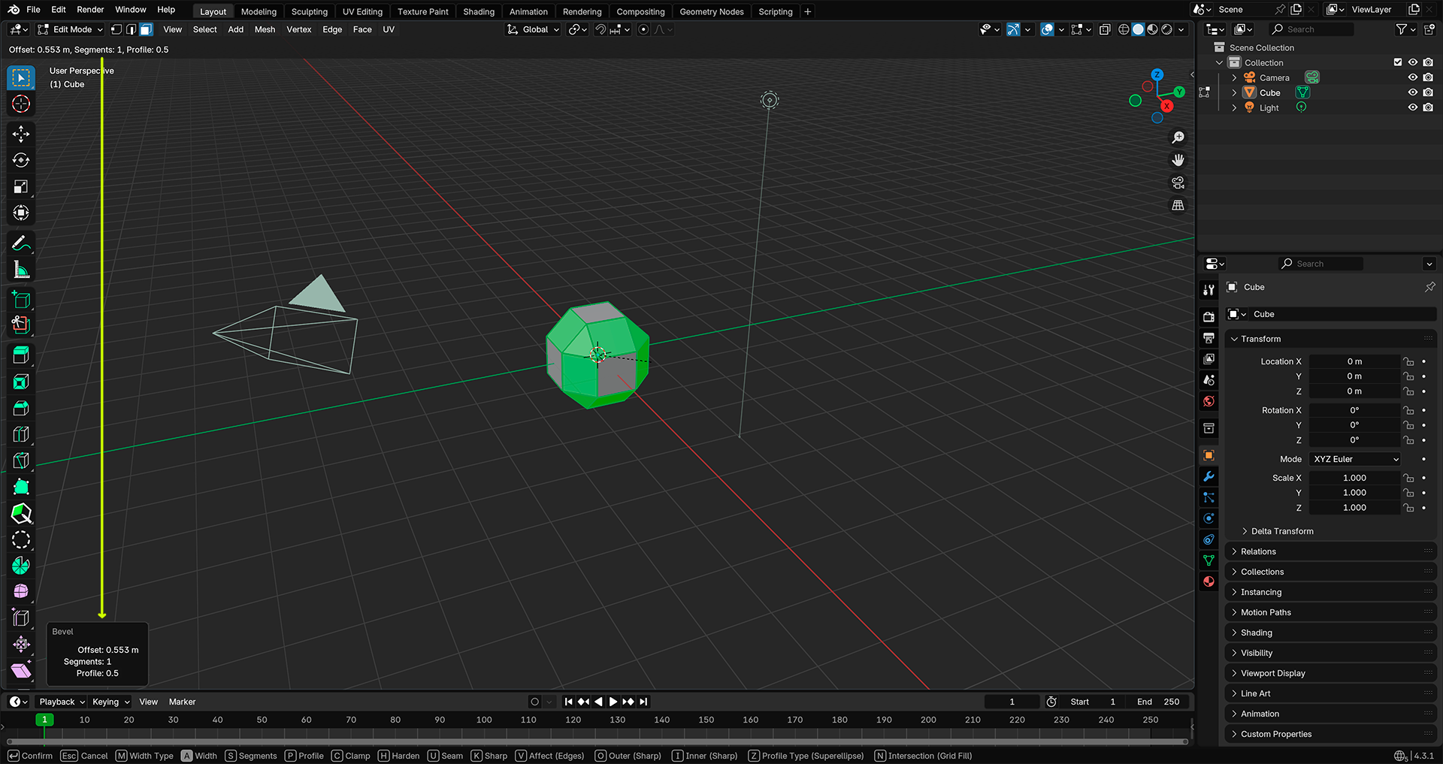Expand the Cube item in the outliner
1443x764 pixels.
click(1234, 92)
